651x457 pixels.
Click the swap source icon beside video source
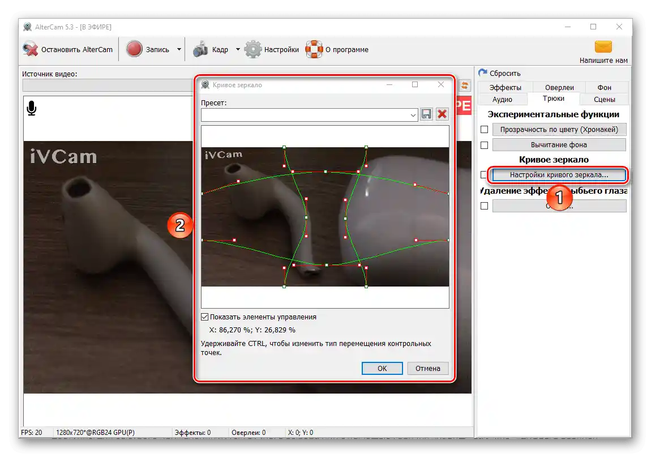click(x=465, y=86)
